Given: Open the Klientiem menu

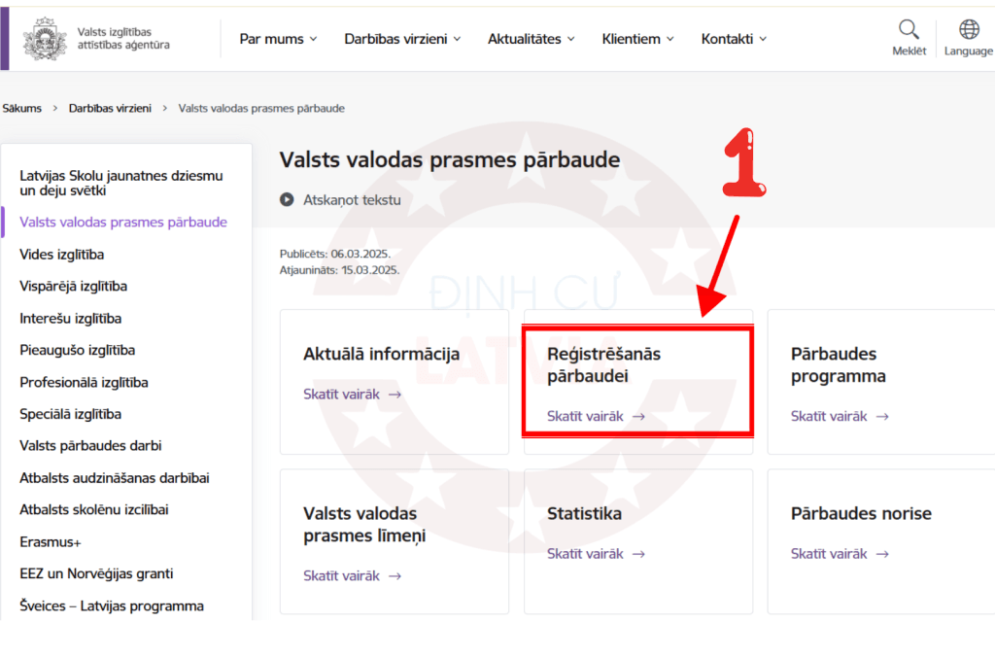Looking at the screenshot, I should pos(637,39).
